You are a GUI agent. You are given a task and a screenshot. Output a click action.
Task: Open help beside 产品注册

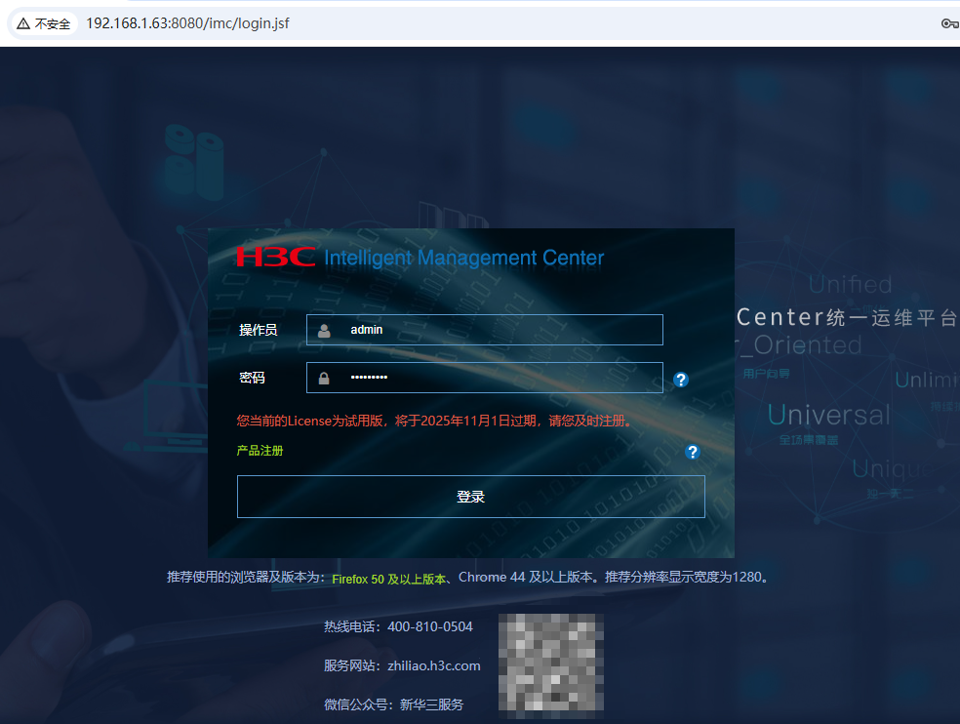[693, 453]
